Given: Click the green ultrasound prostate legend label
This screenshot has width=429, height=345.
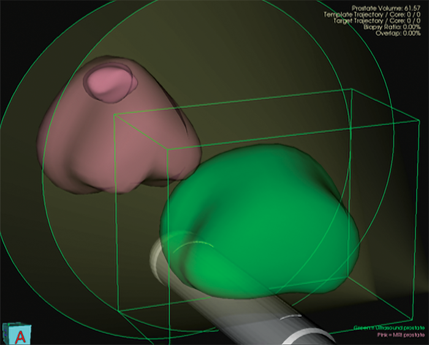Looking at the screenshot, I should click(x=389, y=328).
